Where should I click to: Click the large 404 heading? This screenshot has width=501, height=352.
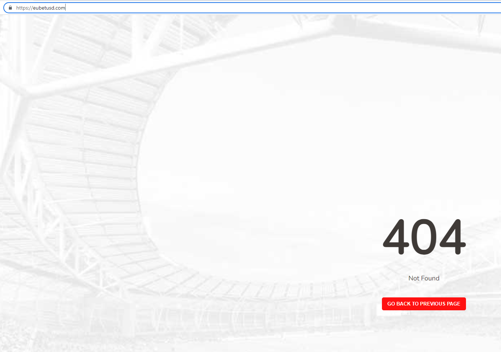(x=424, y=237)
